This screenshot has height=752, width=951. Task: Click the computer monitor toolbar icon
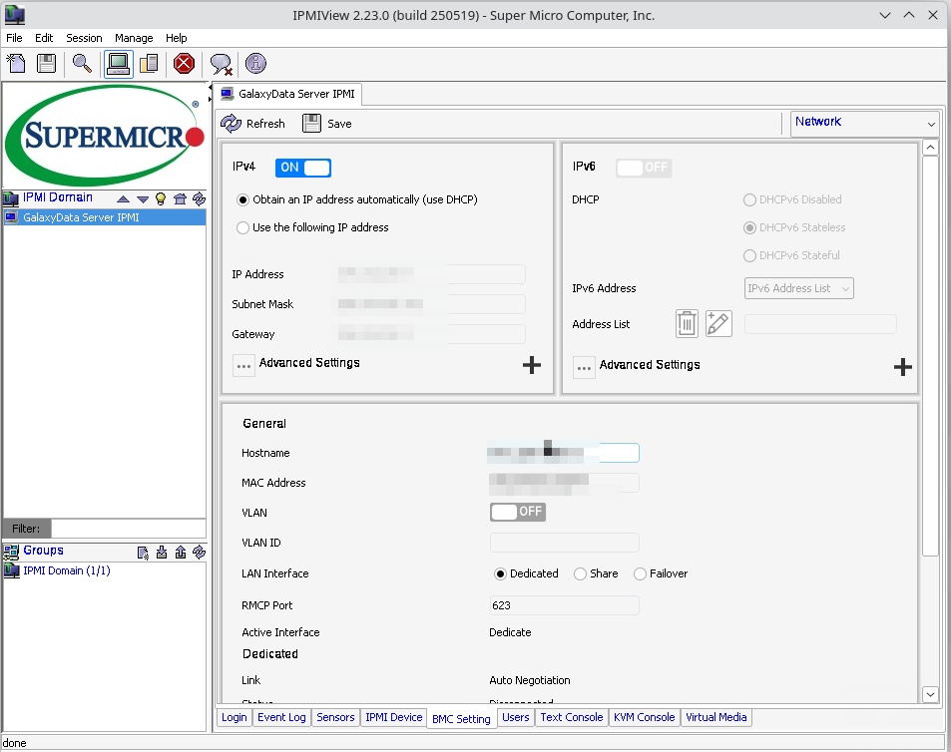119,63
